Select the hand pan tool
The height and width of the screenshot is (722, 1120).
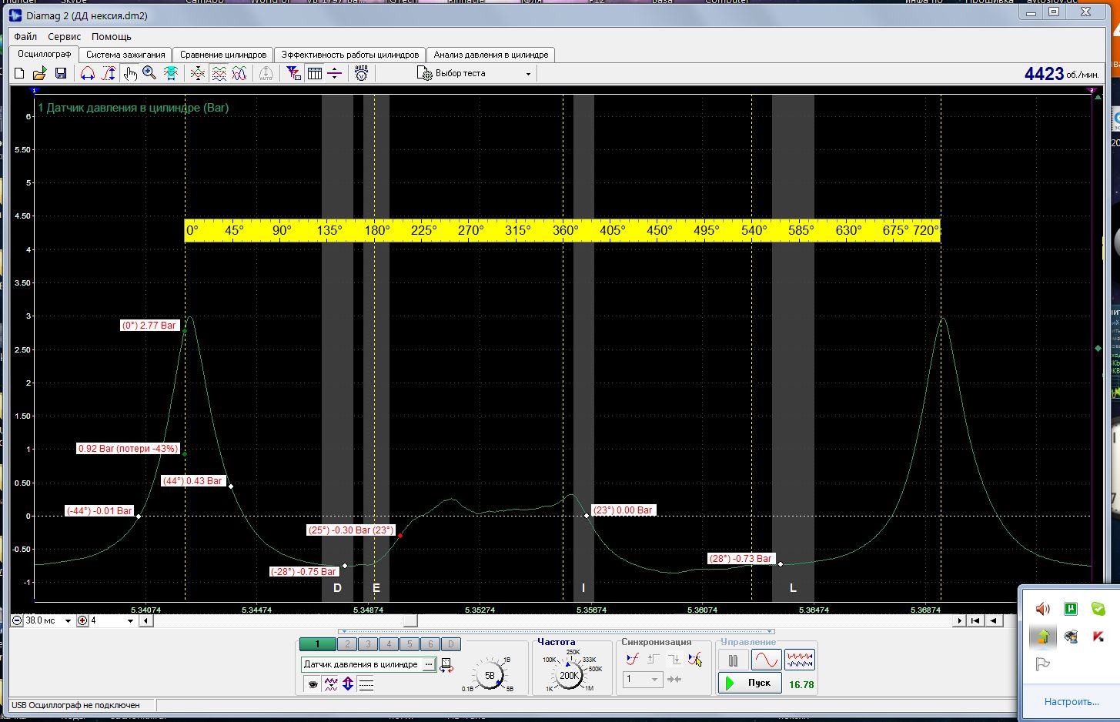coord(129,73)
